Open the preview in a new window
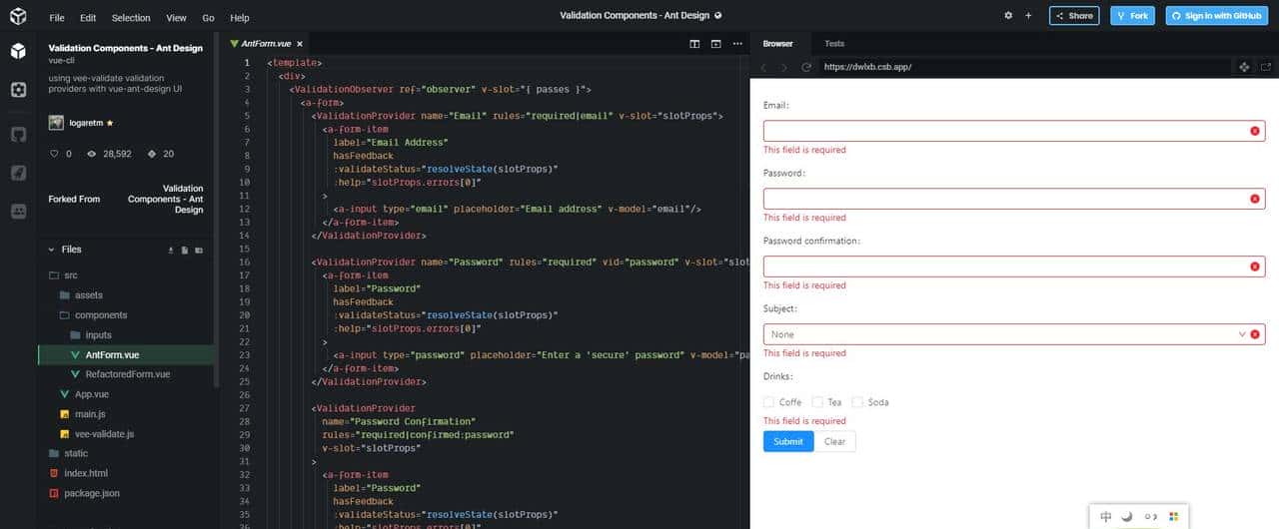Screen dimensions: 1279x529 pos(1266,67)
